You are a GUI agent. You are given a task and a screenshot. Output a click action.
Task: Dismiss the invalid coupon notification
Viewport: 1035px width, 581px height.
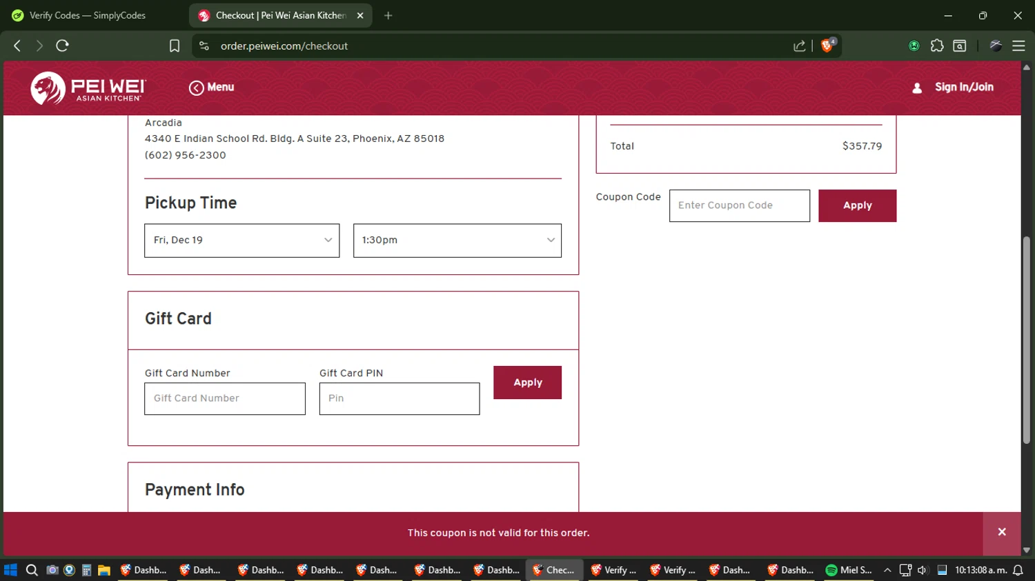coord(1002,532)
